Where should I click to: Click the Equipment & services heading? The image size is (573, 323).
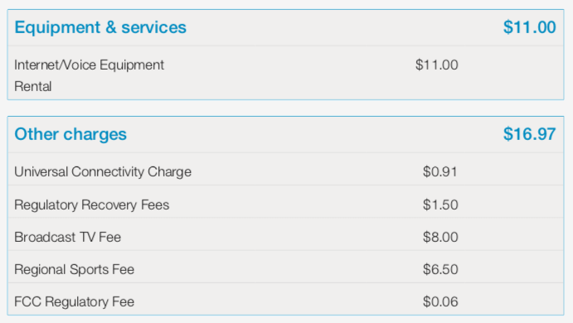(100, 27)
